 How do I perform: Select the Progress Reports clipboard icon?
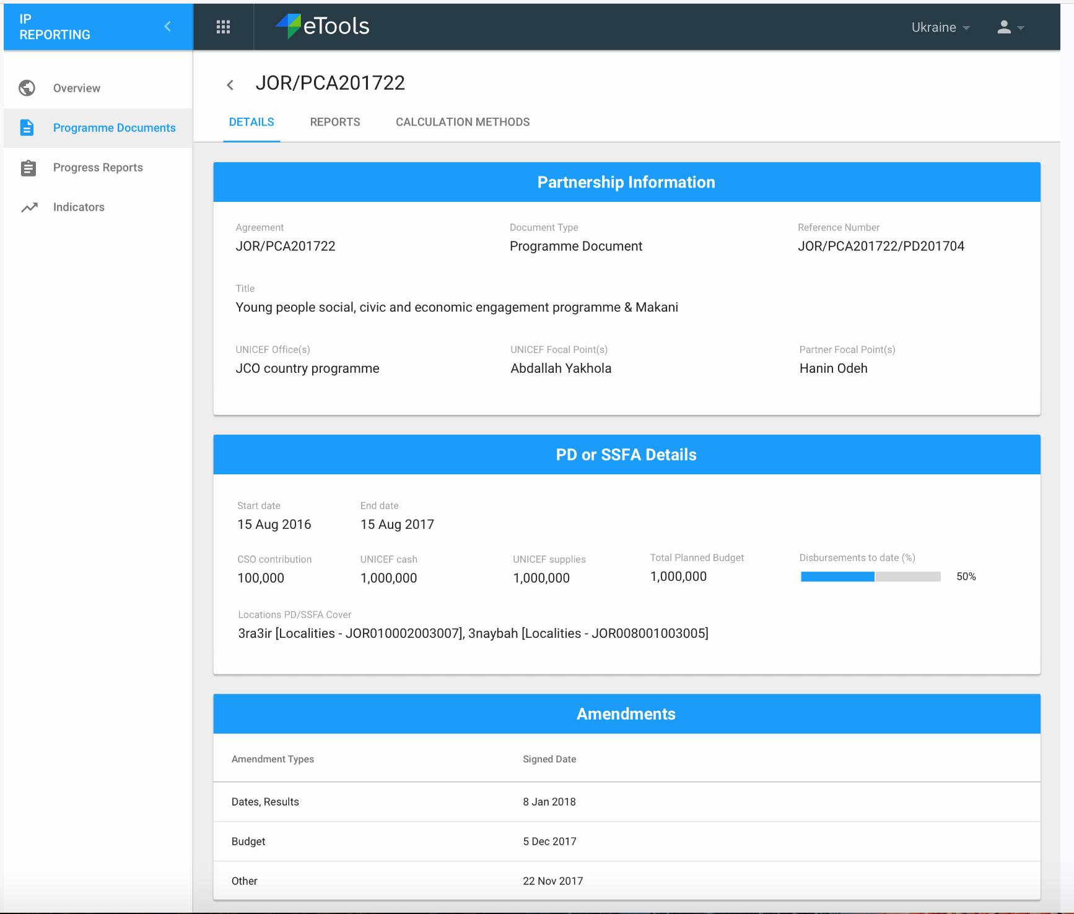(x=28, y=167)
